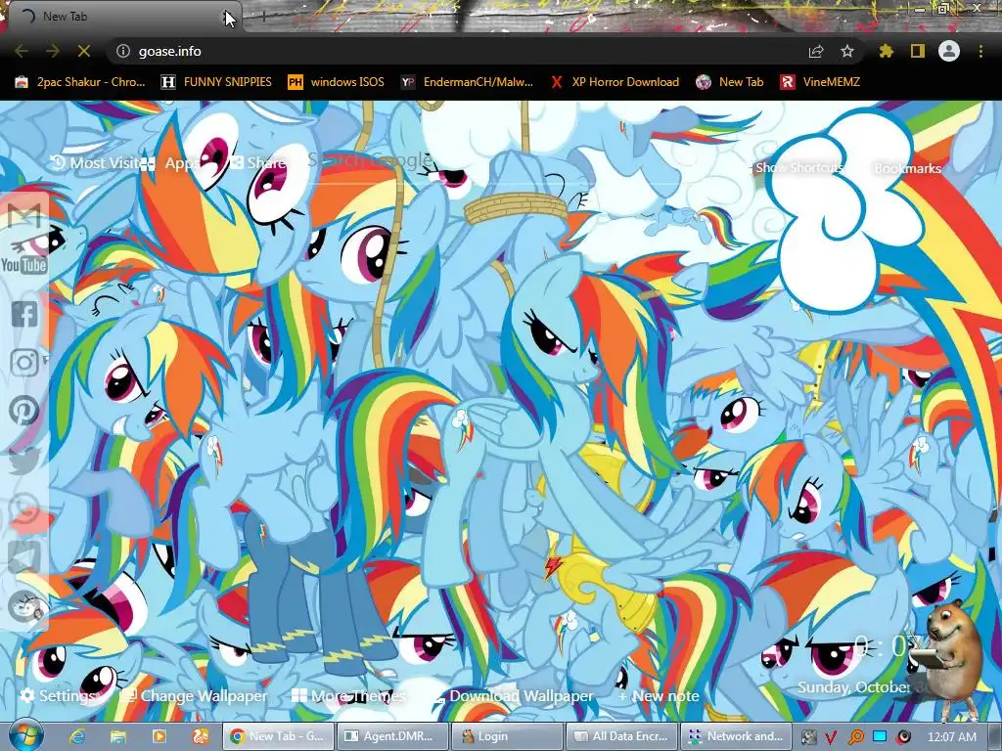Open Pinterest from the side panel
Viewport: 1002px width, 751px height.
tap(24, 411)
